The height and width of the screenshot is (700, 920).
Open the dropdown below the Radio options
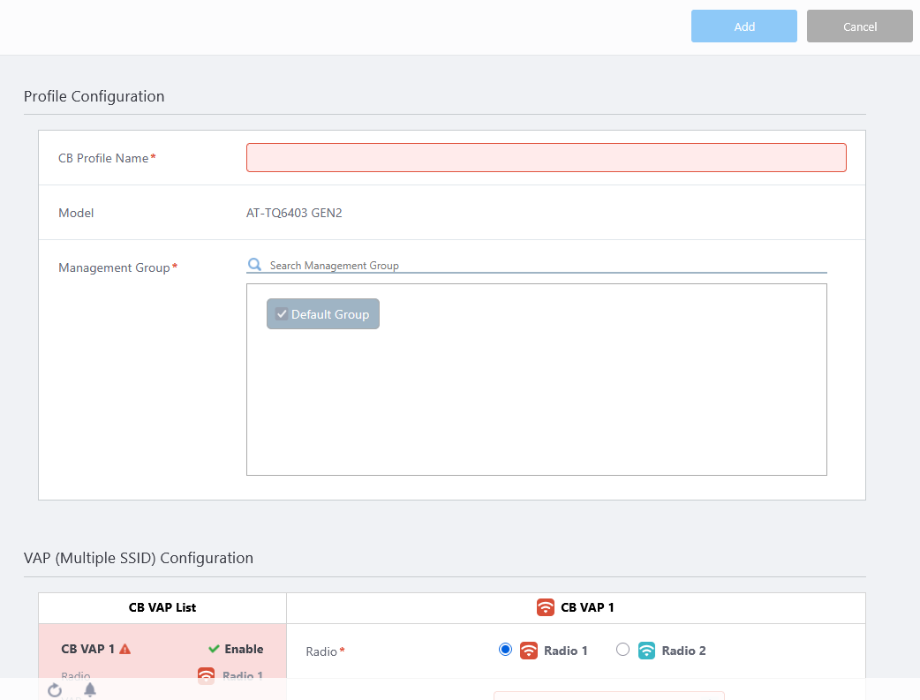pyautogui.click(x=608, y=696)
